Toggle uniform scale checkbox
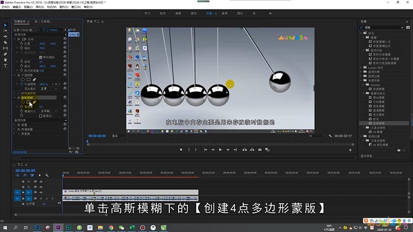413x232 pixels. pos(41,57)
